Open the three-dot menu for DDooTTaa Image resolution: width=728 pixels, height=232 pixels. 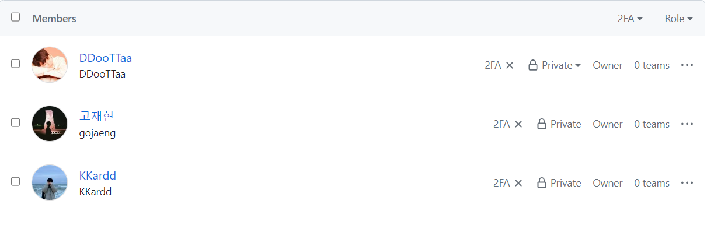click(687, 65)
